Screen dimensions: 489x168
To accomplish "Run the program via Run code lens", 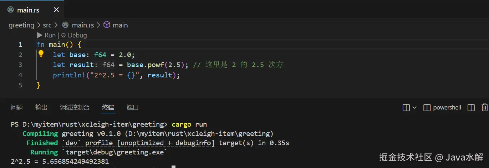I will click(47, 35).
